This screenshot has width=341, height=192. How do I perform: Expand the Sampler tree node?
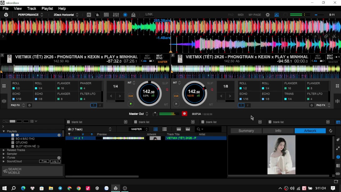tap(4, 154)
